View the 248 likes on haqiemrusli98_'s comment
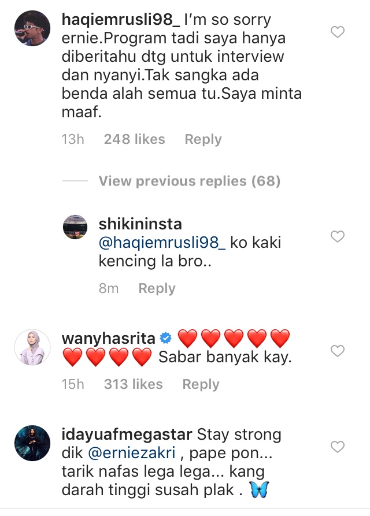 [x=134, y=139]
